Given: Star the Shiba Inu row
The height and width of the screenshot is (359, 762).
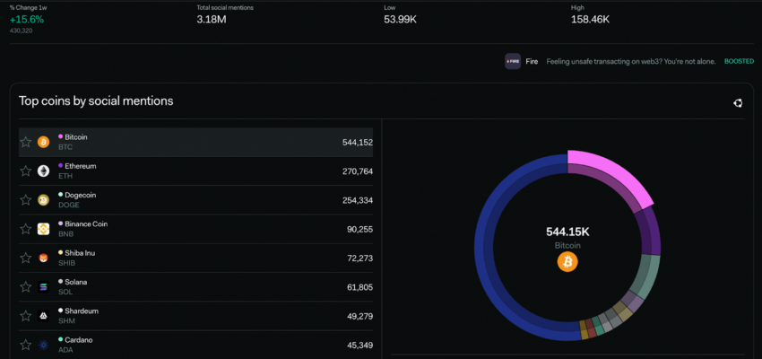Looking at the screenshot, I should coord(26,258).
